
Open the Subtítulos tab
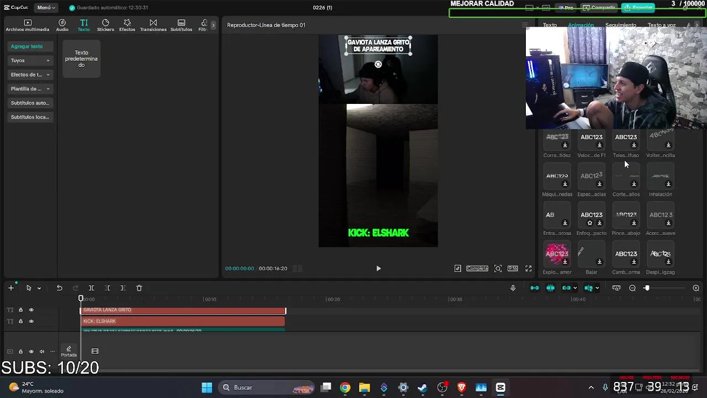[181, 25]
